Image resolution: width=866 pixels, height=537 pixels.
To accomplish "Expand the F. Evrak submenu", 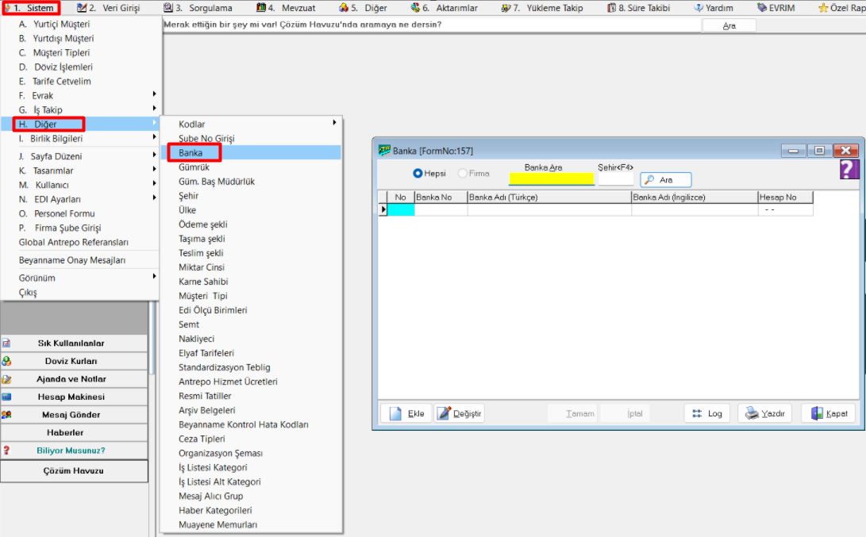I will click(154, 94).
